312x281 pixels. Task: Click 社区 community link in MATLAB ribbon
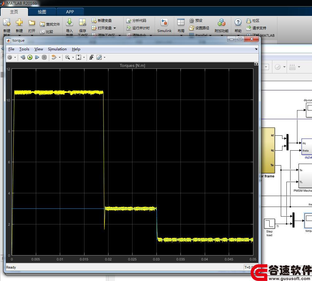point(253,21)
